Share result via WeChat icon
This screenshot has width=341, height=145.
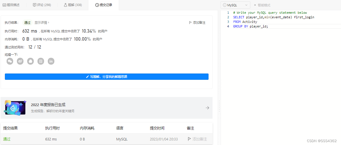coord(10,61)
